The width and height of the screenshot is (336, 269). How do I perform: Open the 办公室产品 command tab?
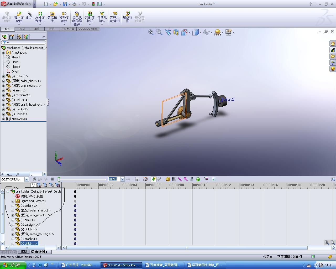68,29
